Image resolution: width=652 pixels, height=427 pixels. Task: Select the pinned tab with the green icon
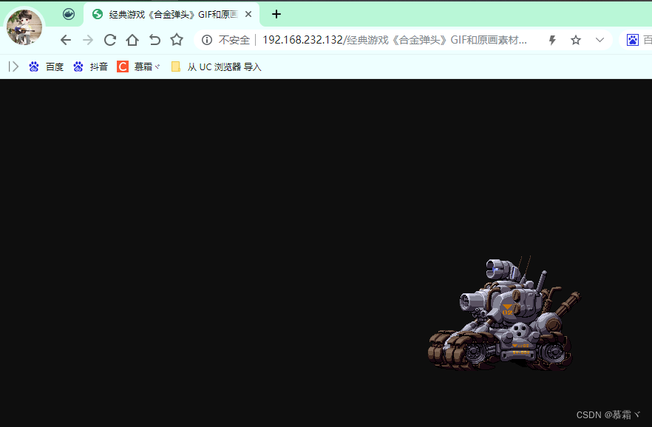click(67, 14)
